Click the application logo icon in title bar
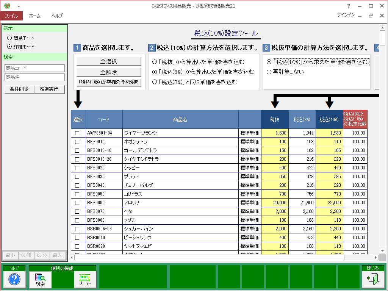Viewport: 388px width, 291px height. pyautogui.click(x=7, y=5)
